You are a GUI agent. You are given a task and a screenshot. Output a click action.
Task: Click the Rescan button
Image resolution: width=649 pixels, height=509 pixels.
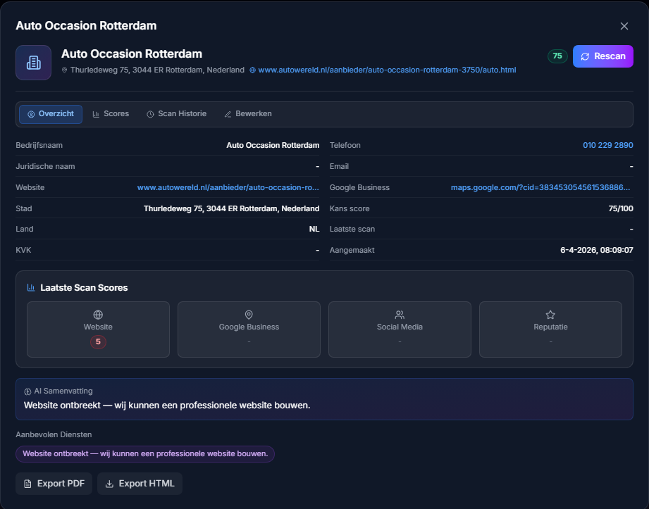point(603,56)
